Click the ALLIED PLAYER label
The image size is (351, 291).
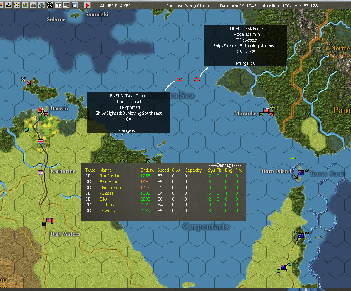pyautogui.click(x=115, y=6)
